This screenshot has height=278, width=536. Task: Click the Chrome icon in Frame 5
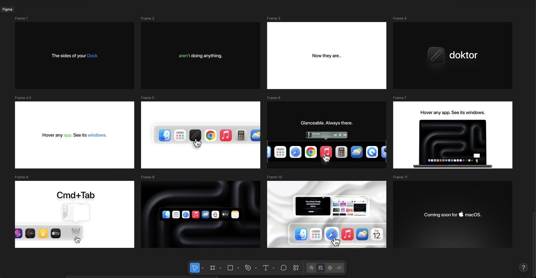pos(210,135)
